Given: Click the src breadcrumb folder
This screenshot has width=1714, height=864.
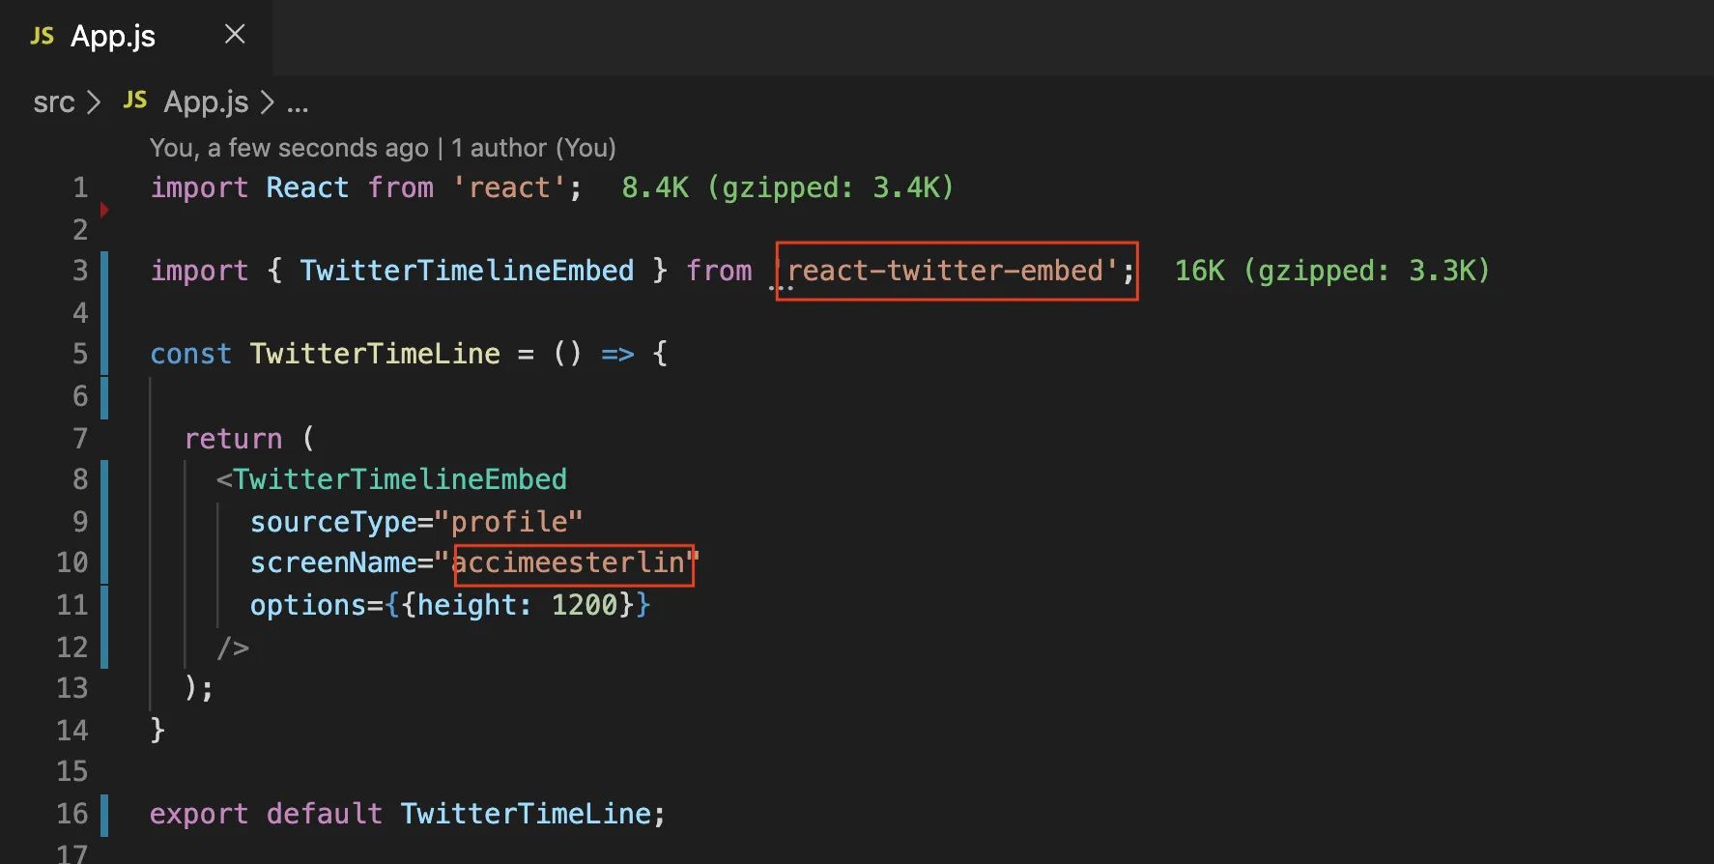Looking at the screenshot, I should click(53, 102).
